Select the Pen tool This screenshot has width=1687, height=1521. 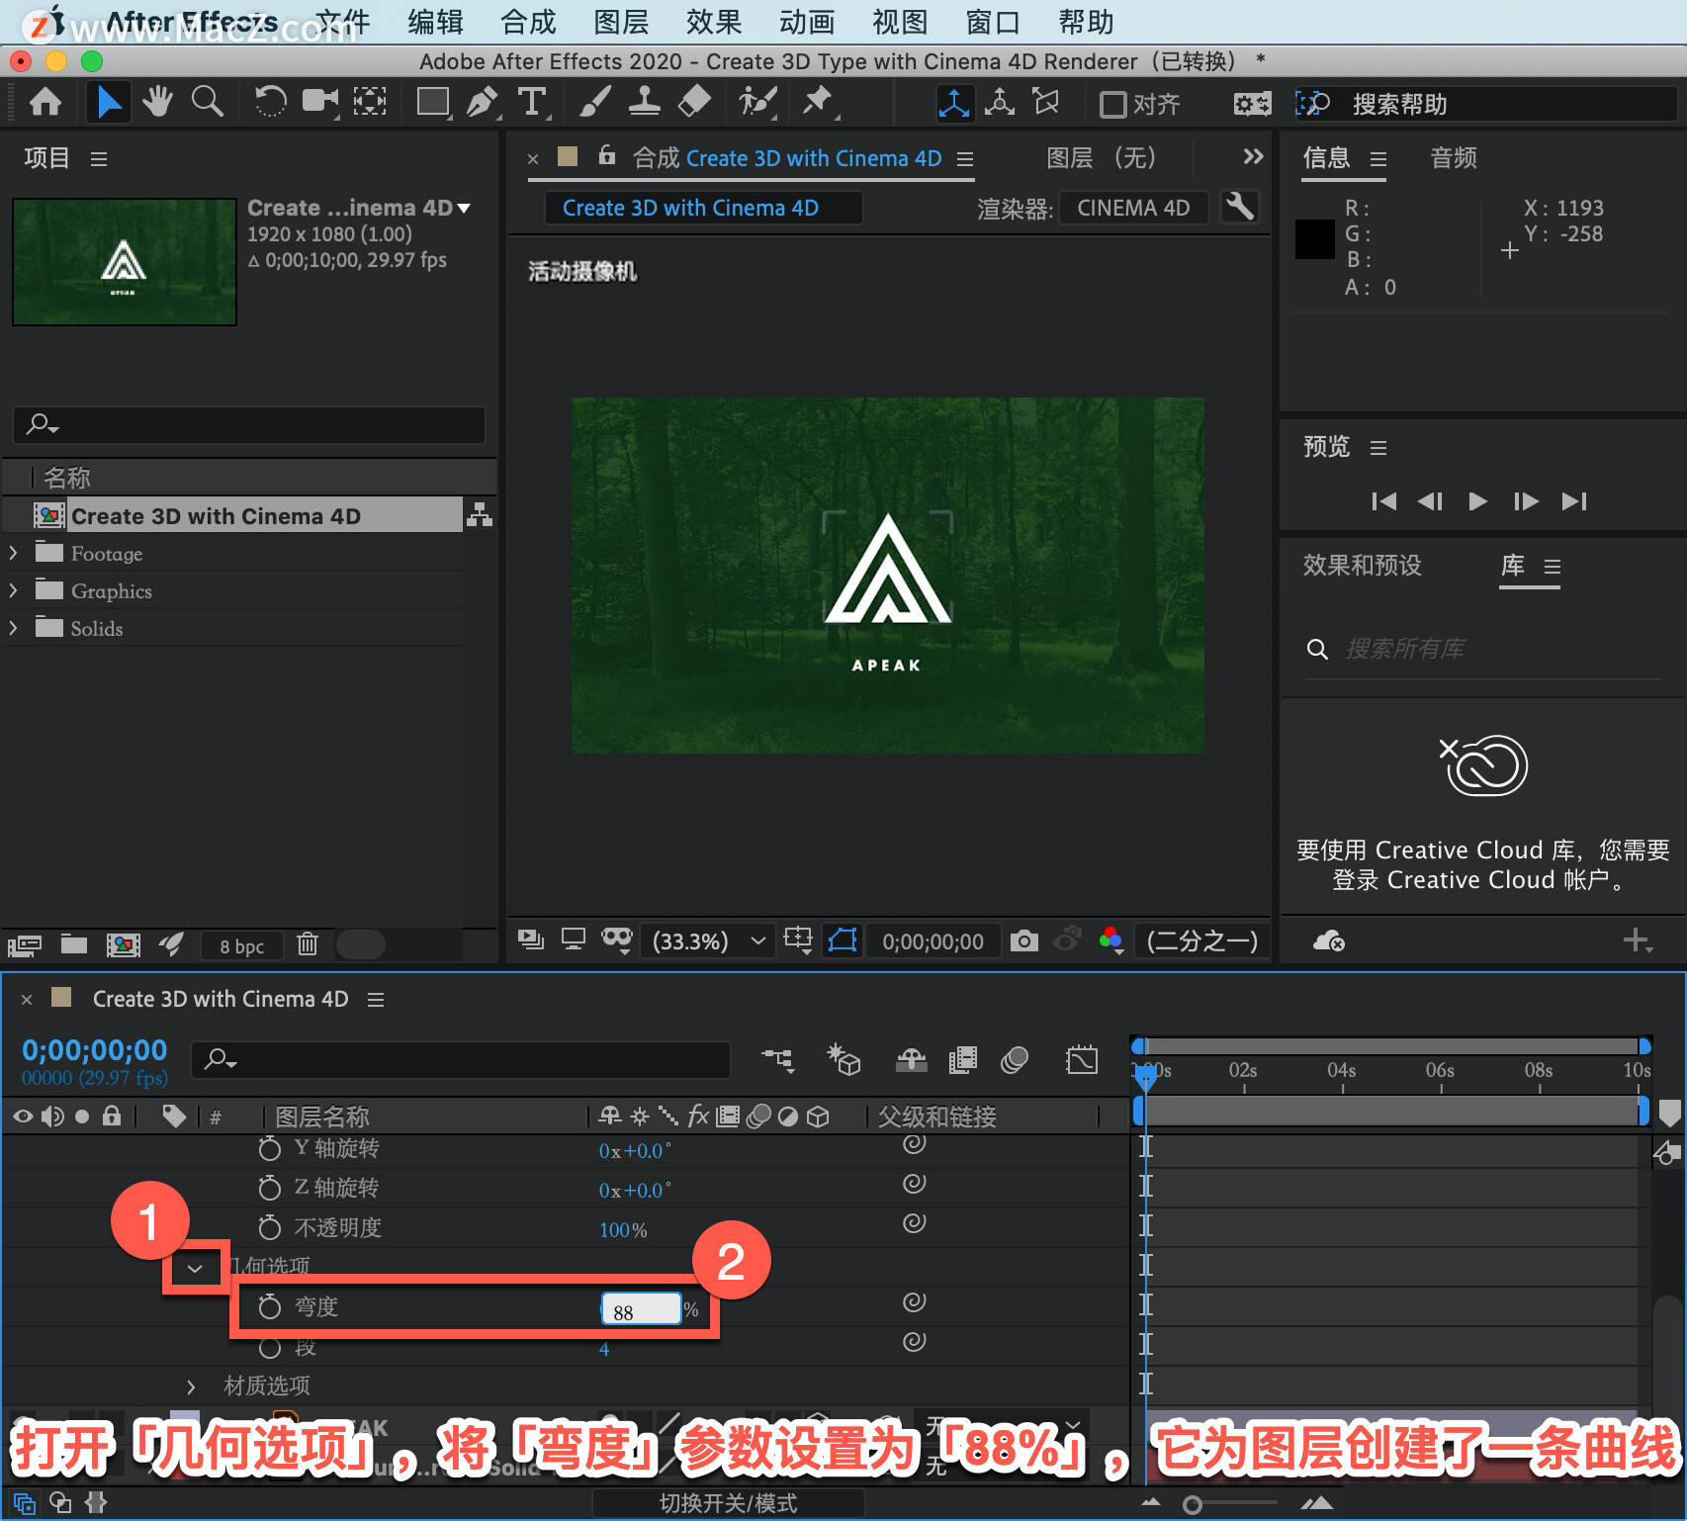click(483, 102)
